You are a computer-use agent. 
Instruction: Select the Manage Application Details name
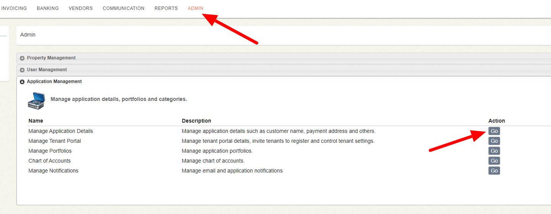pos(61,131)
